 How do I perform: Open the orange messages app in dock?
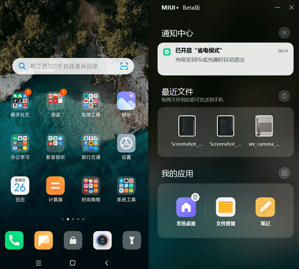coord(43,241)
